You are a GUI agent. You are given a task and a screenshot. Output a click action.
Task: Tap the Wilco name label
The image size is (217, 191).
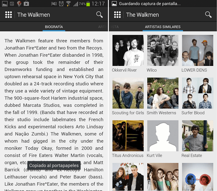point(152,70)
